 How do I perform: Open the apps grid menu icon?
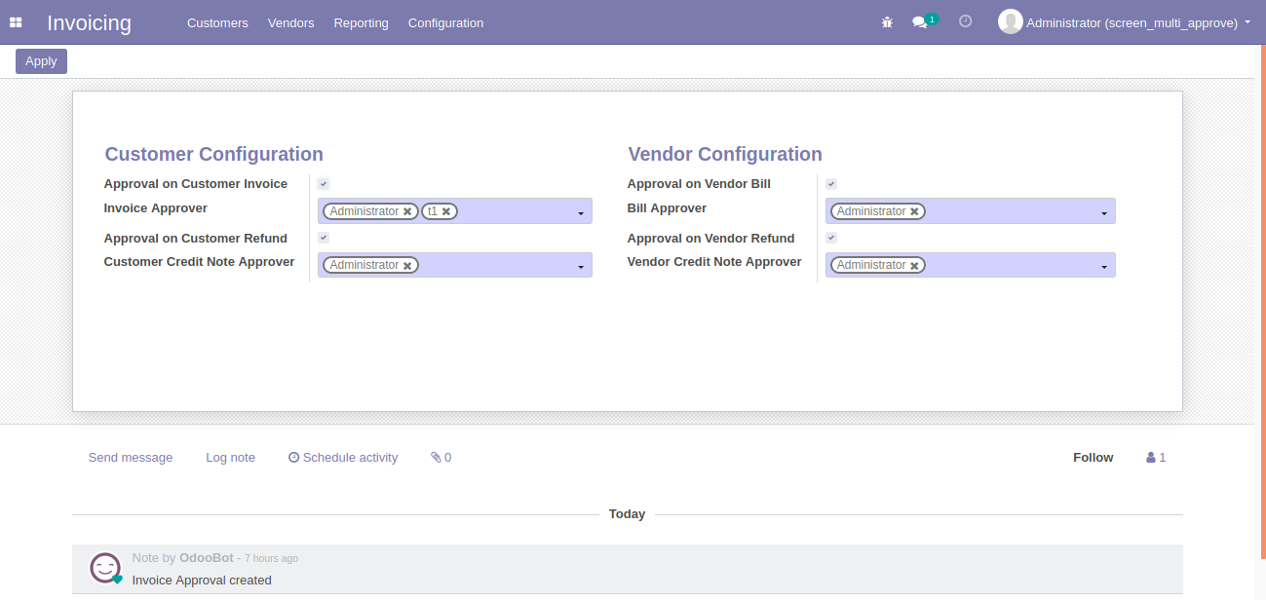pos(16,22)
